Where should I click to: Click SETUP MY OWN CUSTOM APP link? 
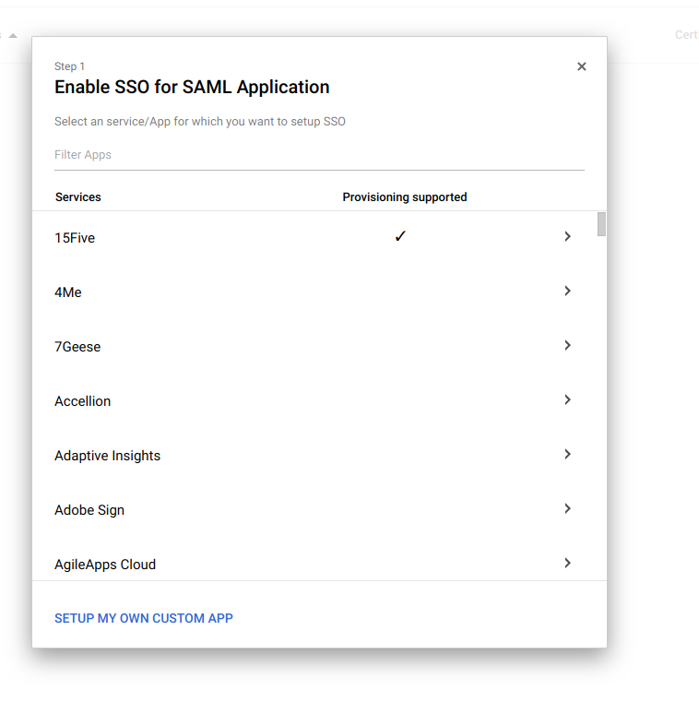tap(144, 618)
